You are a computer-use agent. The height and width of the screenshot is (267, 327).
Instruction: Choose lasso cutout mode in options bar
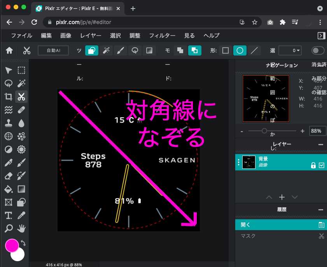tap(135, 50)
